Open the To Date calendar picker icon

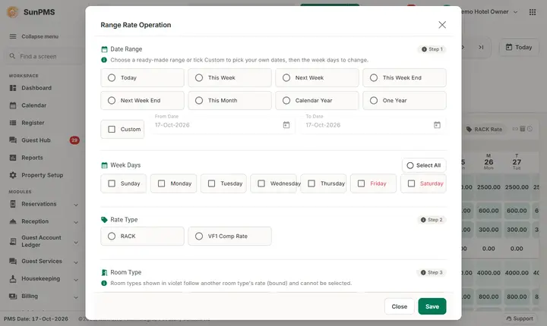tap(437, 124)
